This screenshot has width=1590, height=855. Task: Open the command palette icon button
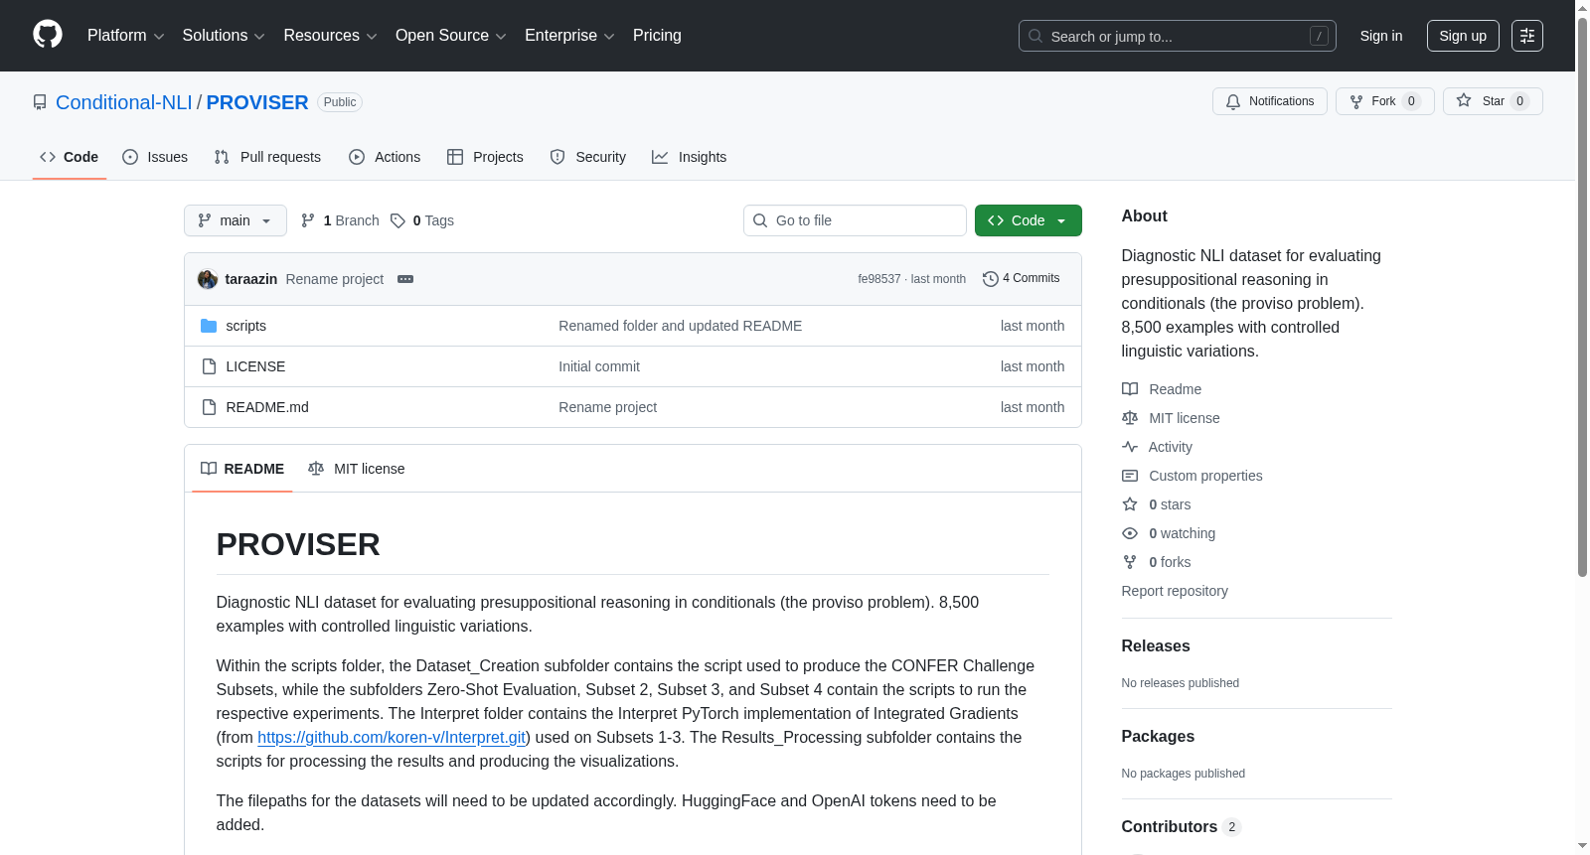click(1526, 36)
